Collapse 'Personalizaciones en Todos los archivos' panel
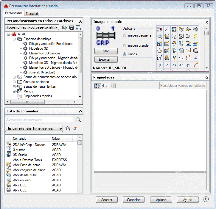Screen dimensions: 216x209 (80, 21)
